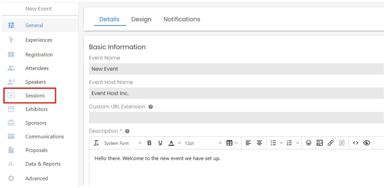The width and height of the screenshot is (386, 188).
Task: Switch to the Notifications tab
Action: pos(182,19)
